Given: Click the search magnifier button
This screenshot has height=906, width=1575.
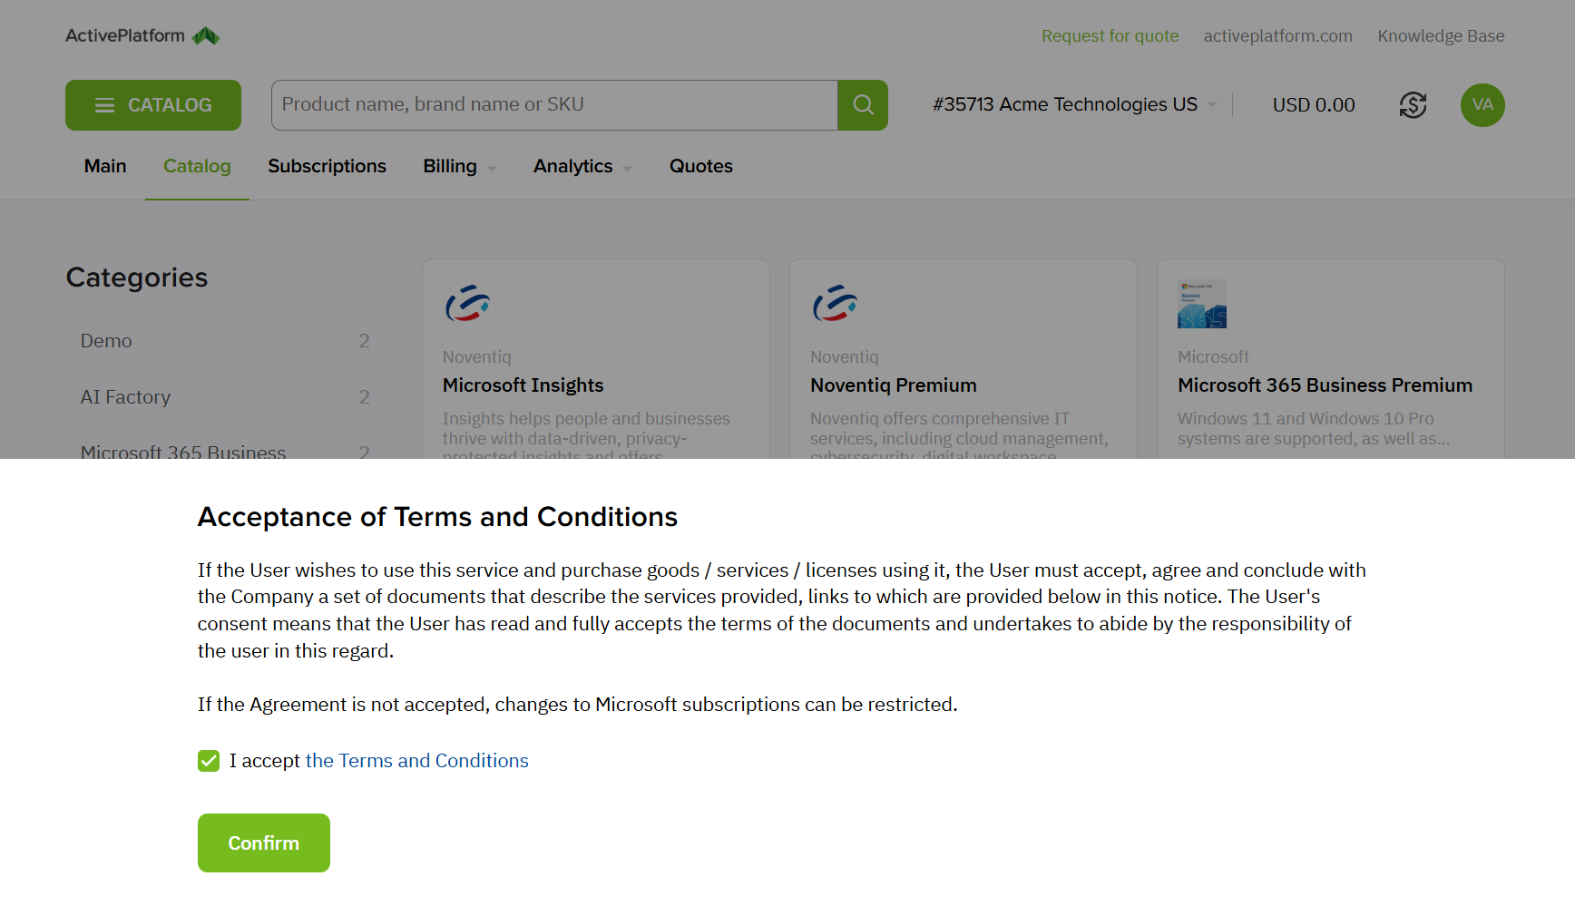Looking at the screenshot, I should (863, 105).
